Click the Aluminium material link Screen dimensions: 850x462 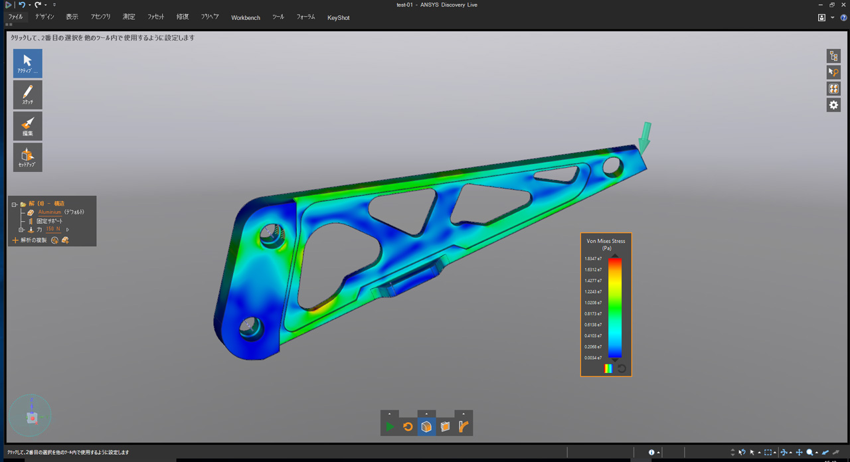click(x=49, y=212)
